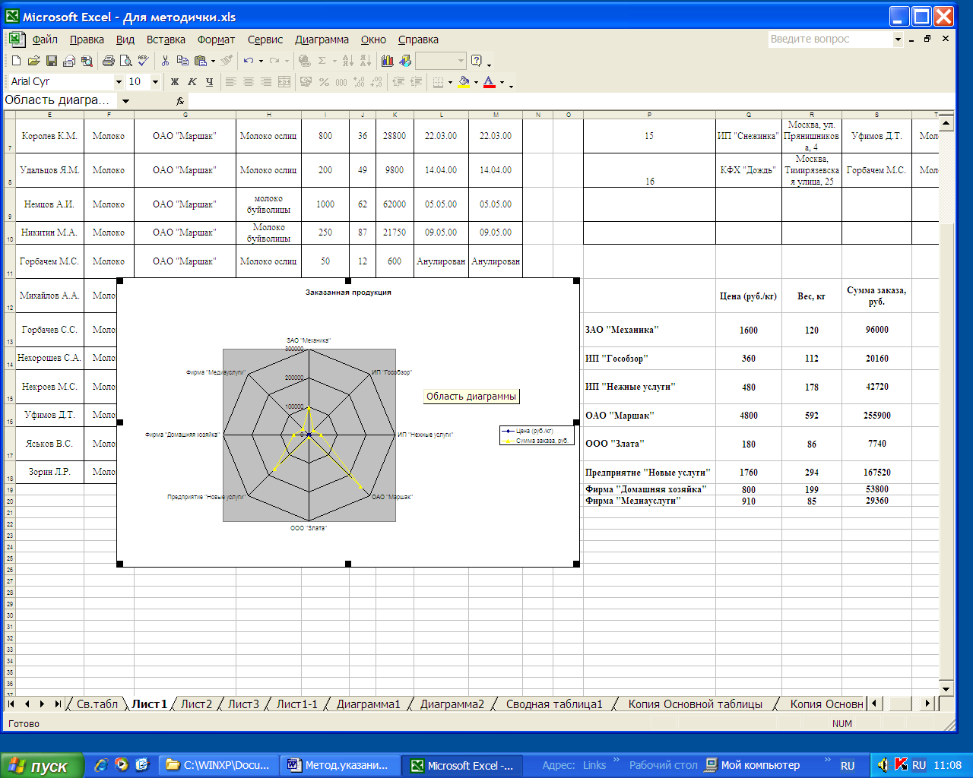Run the Spelling check (ABC) icon
Image resolution: width=973 pixels, height=778 pixels.
[x=143, y=61]
